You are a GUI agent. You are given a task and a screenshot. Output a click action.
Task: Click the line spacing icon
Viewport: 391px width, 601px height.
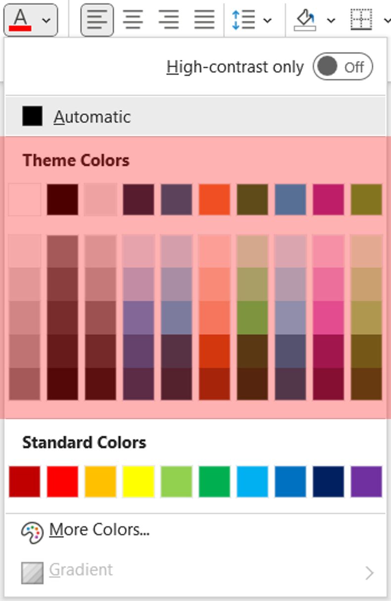(243, 20)
